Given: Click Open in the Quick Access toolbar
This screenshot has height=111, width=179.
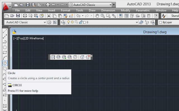Looking at the screenshot, I should pos(22,5).
